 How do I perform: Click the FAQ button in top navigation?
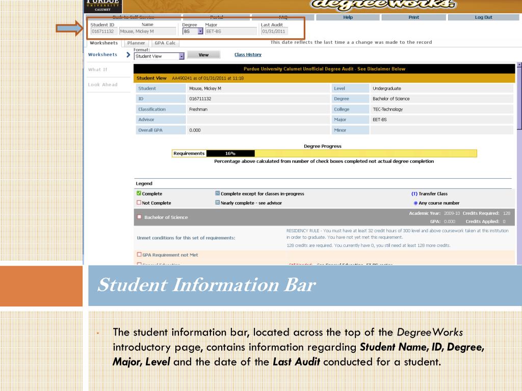tap(283, 17)
